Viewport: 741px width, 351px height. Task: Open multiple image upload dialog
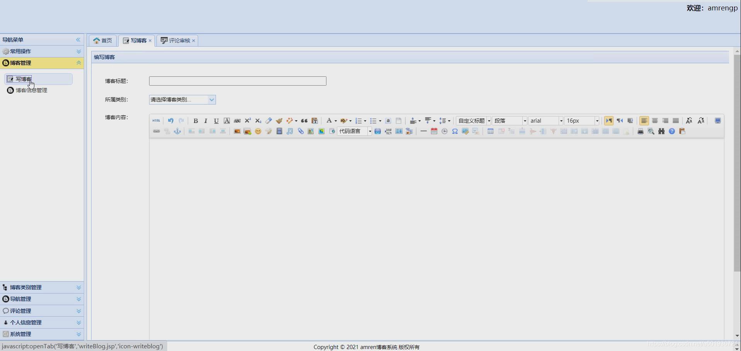[248, 132]
